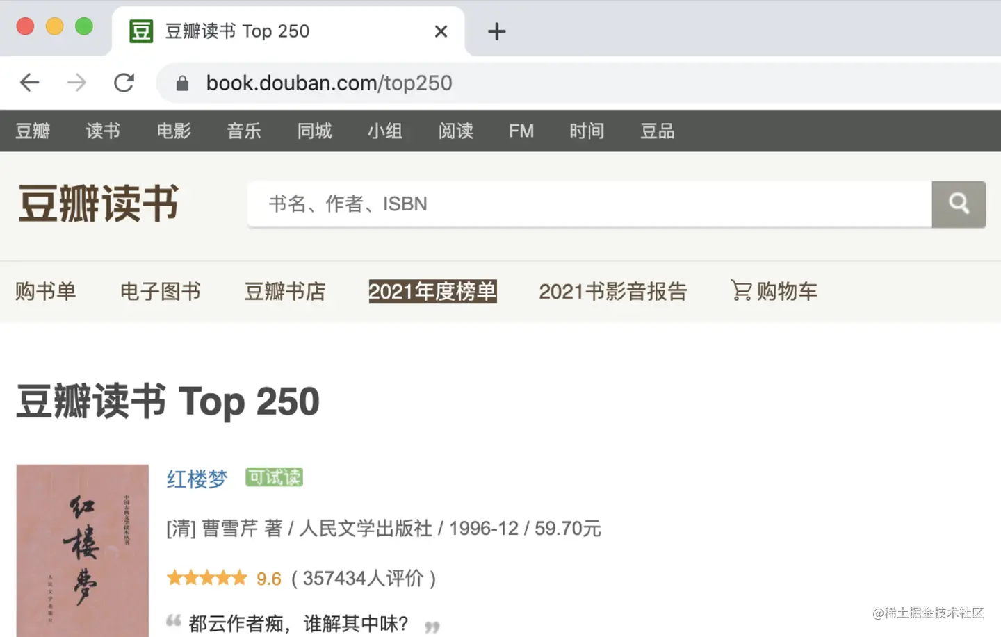Click the 曹雪芹 著 / 人民文学出版社 publication line

click(x=384, y=529)
